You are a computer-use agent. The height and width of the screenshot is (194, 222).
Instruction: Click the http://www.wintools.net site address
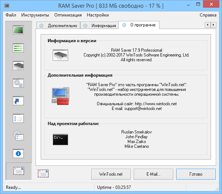point(156,104)
